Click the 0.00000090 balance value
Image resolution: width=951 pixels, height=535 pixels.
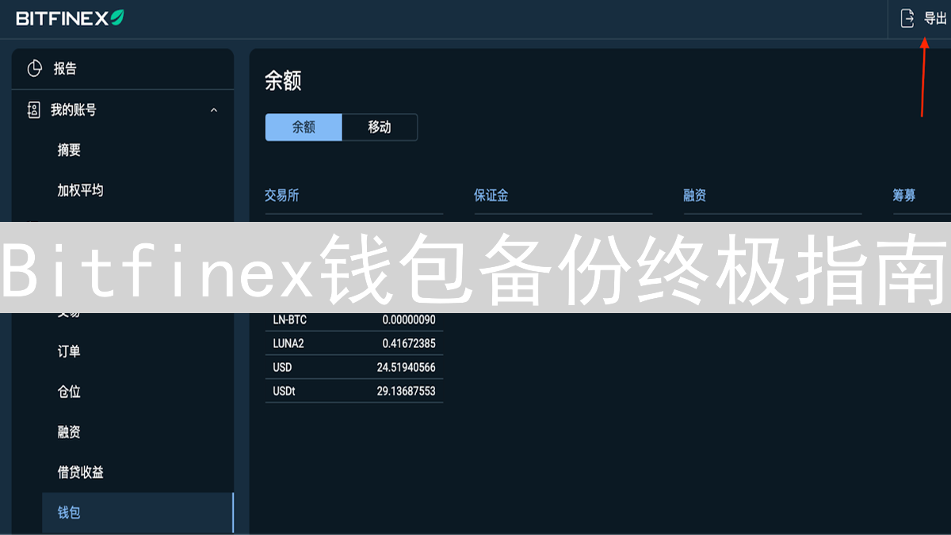[409, 320]
